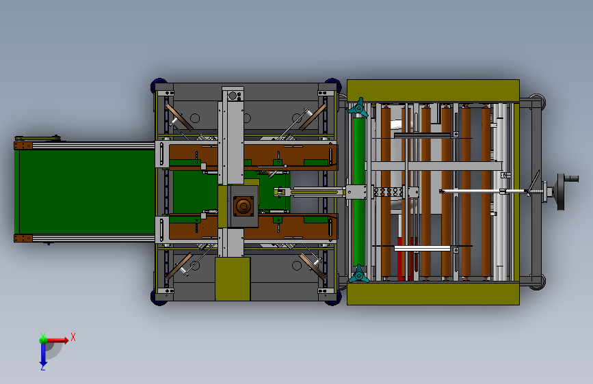Screen dimensions: 593x384
Task: Select the gray horizontal crossbar over the rollers
Action: pyautogui.click(x=436, y=166)
